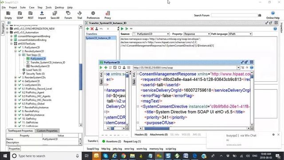The width and height of the screenshot is (284, 160).
Task: Add assertion plus in PutSystemCD window
Action: [x=106, y=68]
